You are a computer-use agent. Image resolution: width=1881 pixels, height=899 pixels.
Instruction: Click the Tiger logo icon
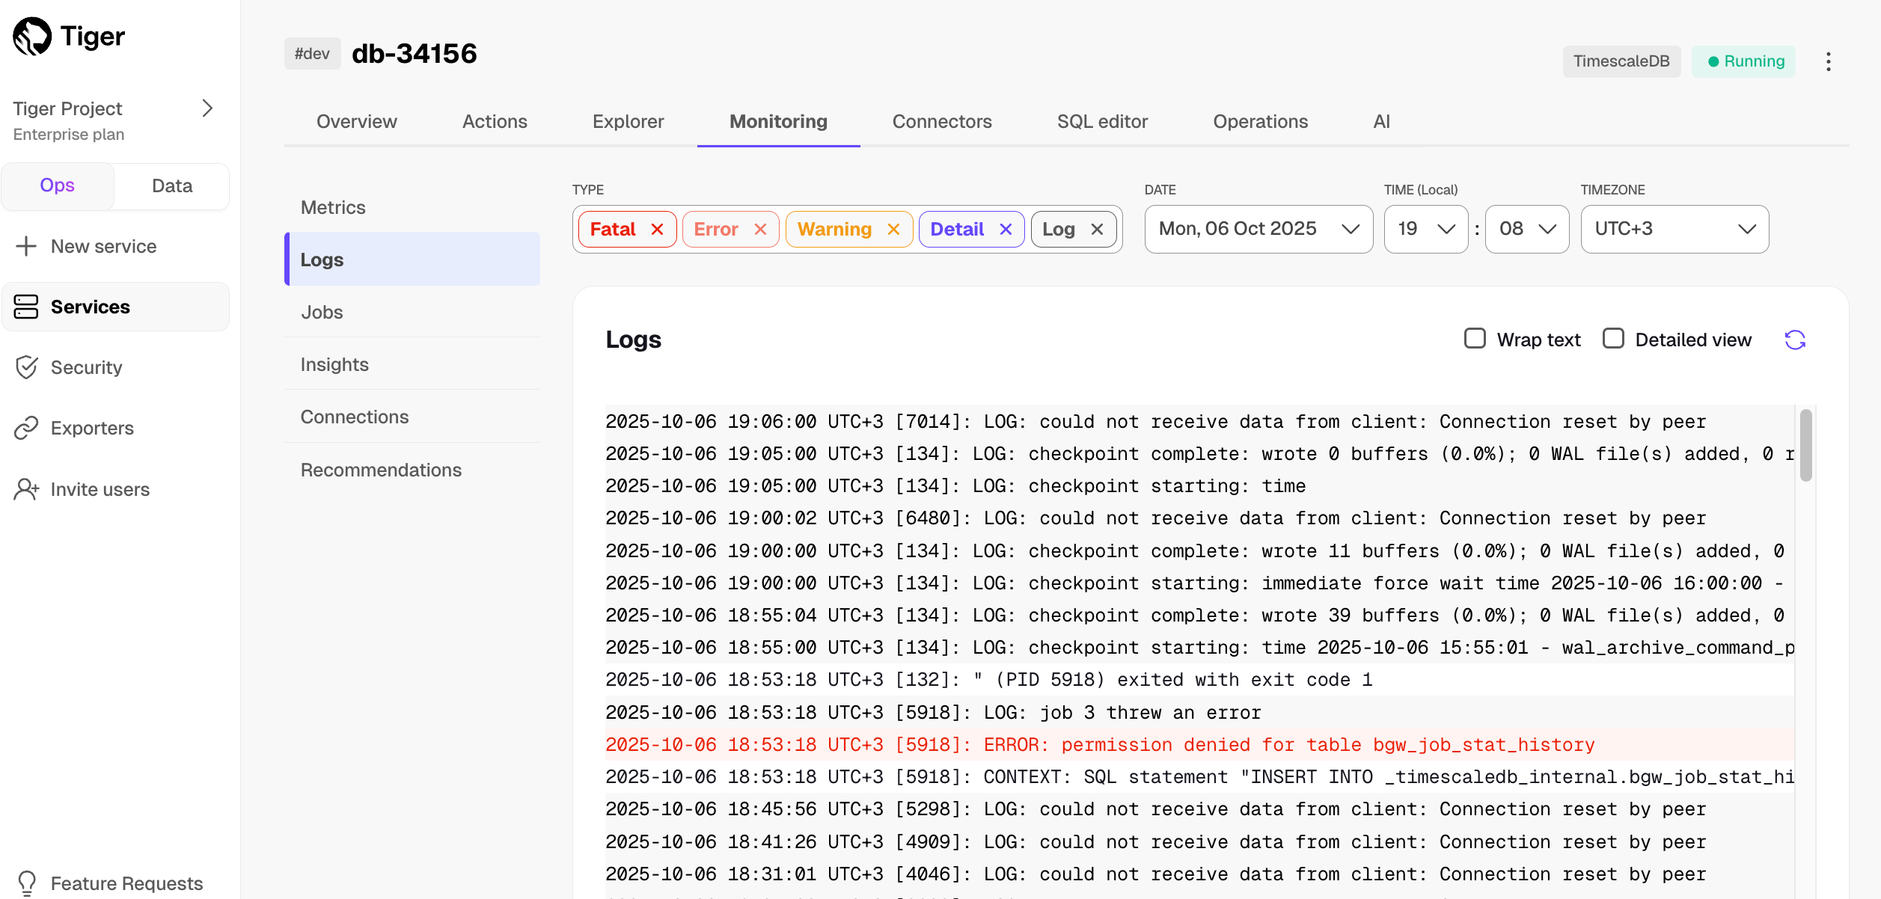(x=32, y=37)
